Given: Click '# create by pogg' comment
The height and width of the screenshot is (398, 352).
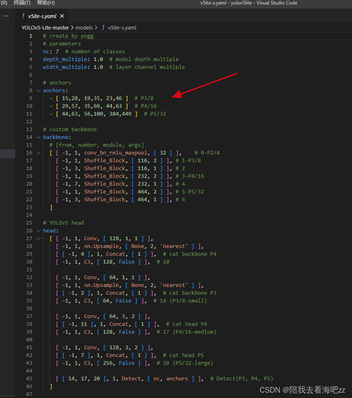Looking at the screenshot, I should point(68,36).
